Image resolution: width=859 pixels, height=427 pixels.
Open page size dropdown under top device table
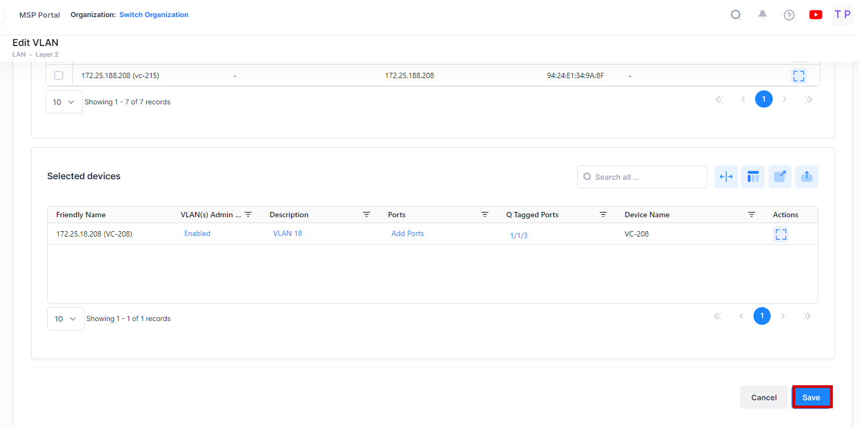coord(64,102)
